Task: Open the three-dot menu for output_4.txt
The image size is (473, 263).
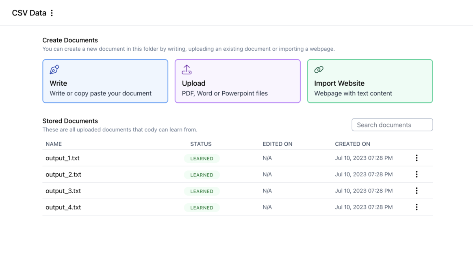Action: 417,207
